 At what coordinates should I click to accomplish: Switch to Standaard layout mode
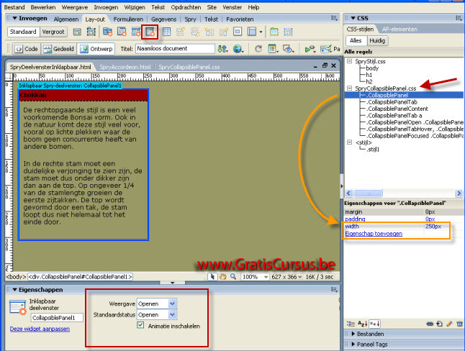click(23, 32)
